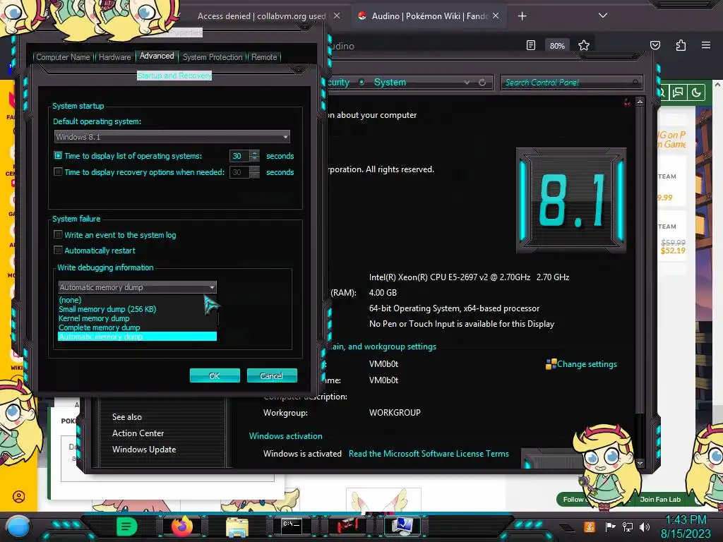Close the Access denied collabvm tab

tap(337, 16)
